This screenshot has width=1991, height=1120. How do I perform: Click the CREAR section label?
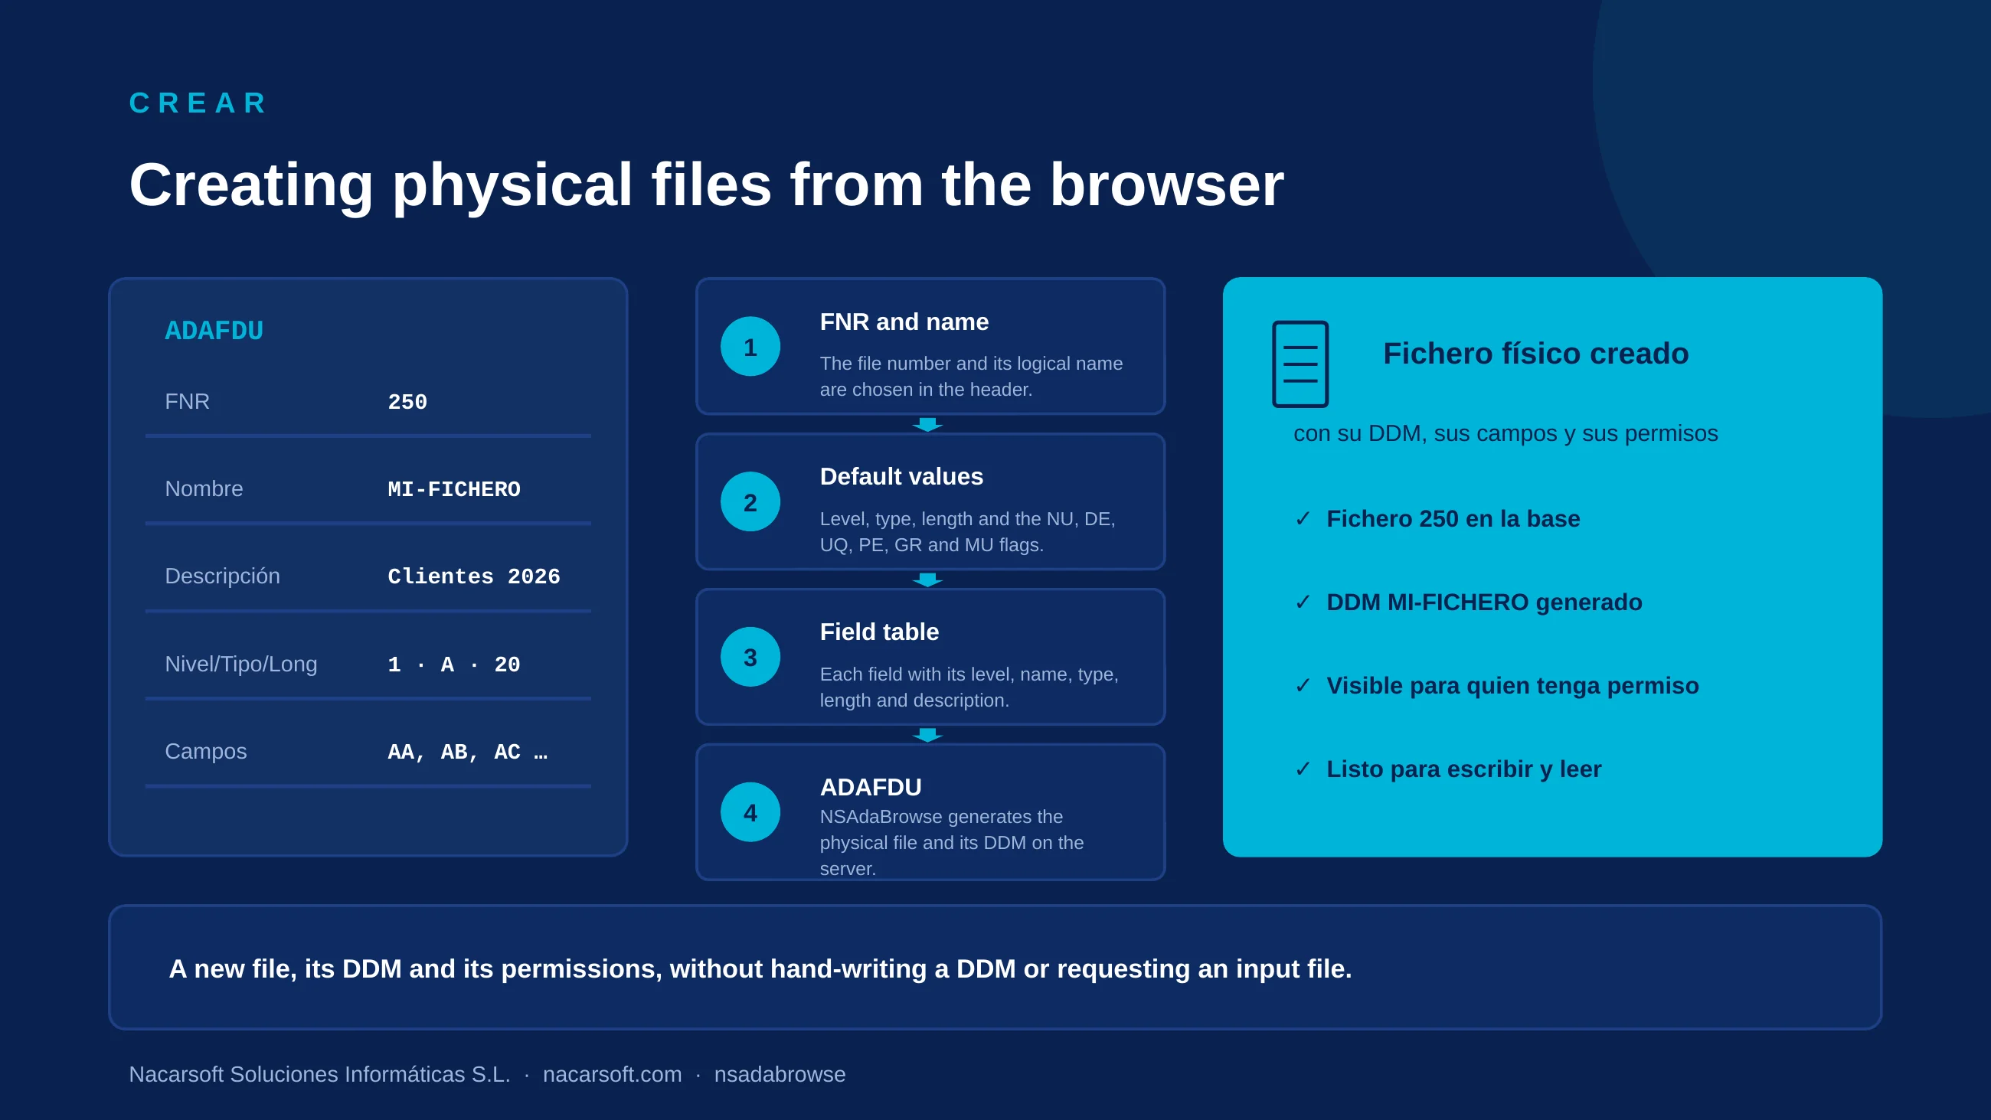[198, 103]
